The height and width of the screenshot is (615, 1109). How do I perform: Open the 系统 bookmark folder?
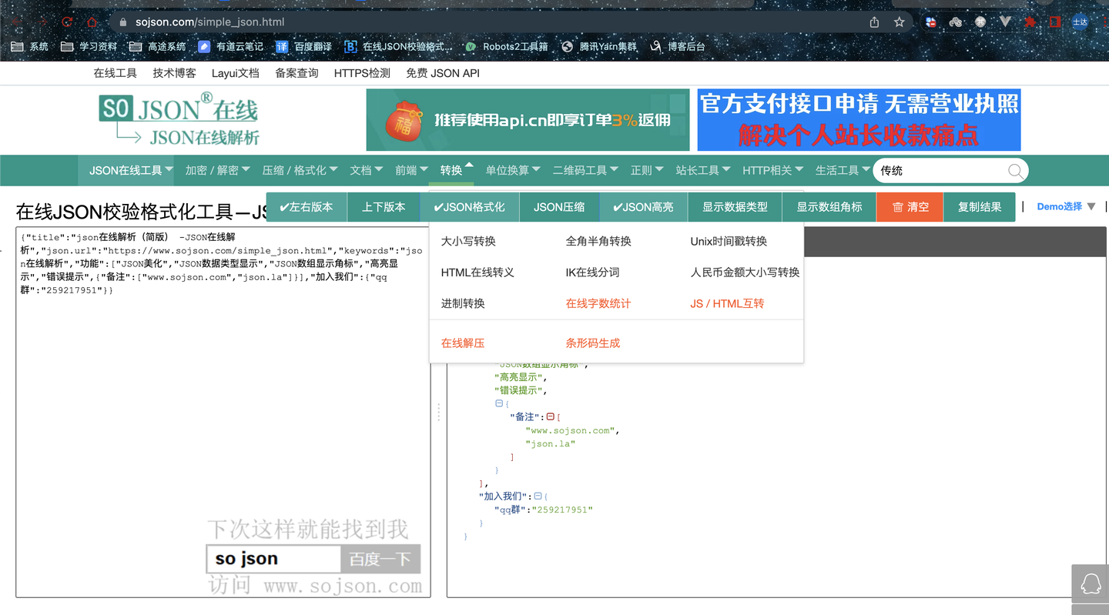pos(30,47)
